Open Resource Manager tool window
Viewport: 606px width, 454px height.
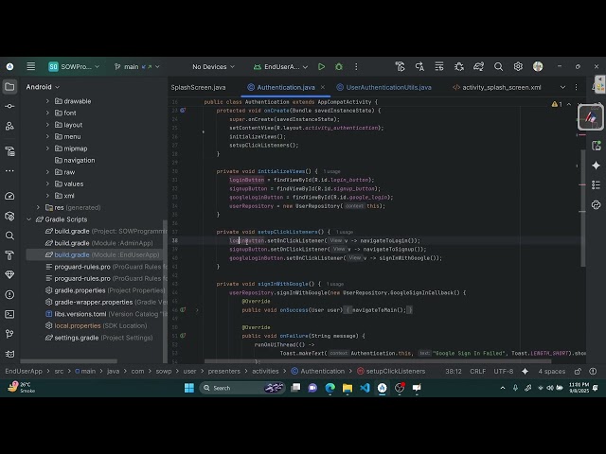point(9,126)
